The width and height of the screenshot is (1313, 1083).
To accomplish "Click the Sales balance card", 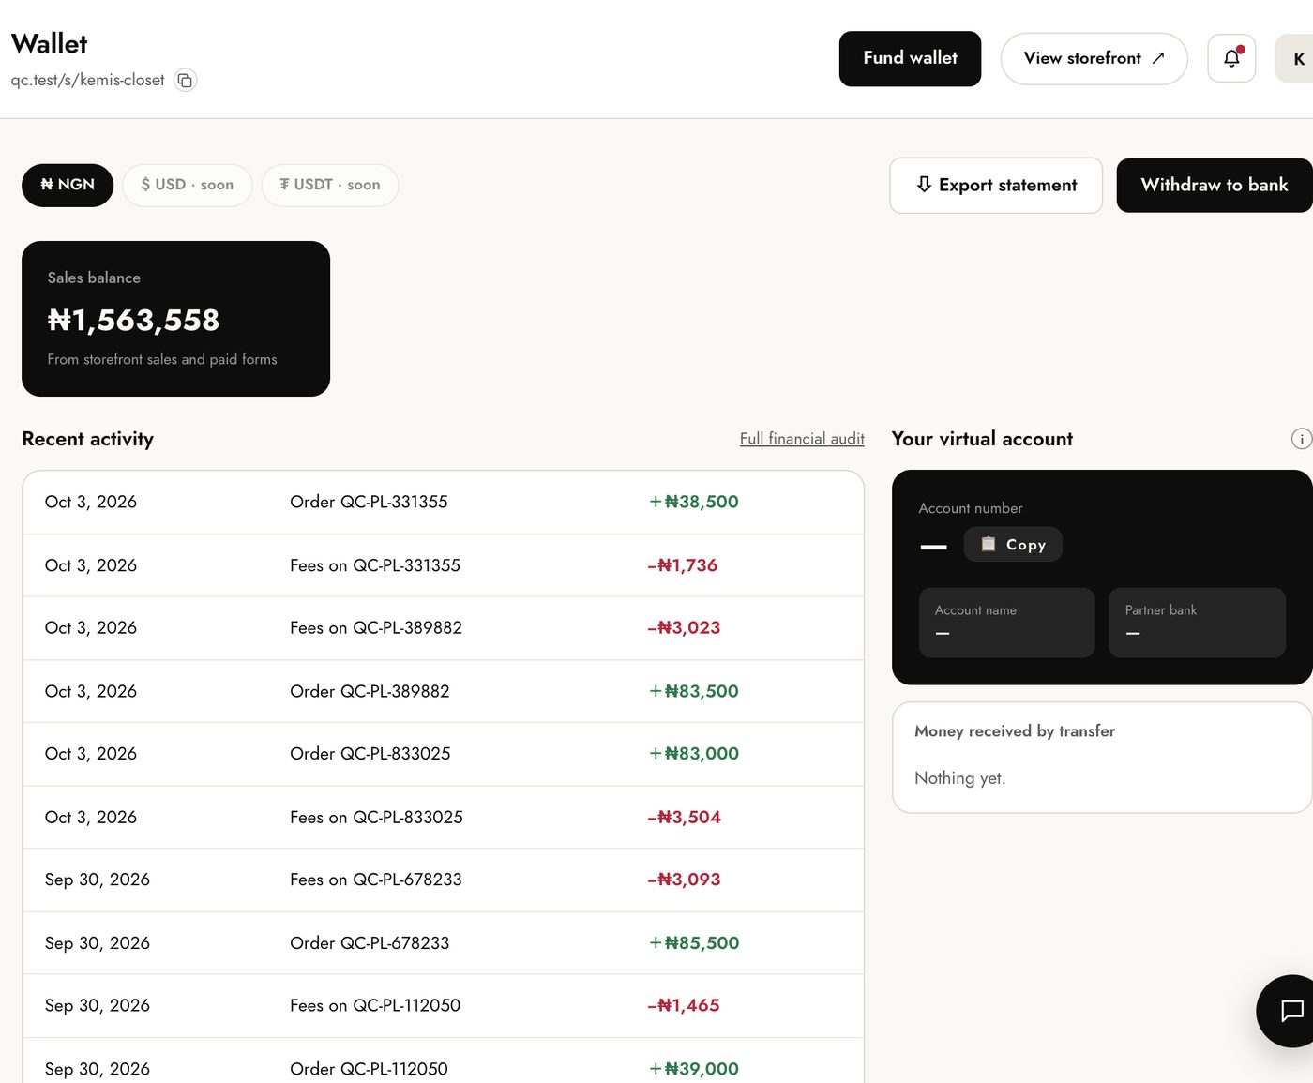I will click(175, 319).
